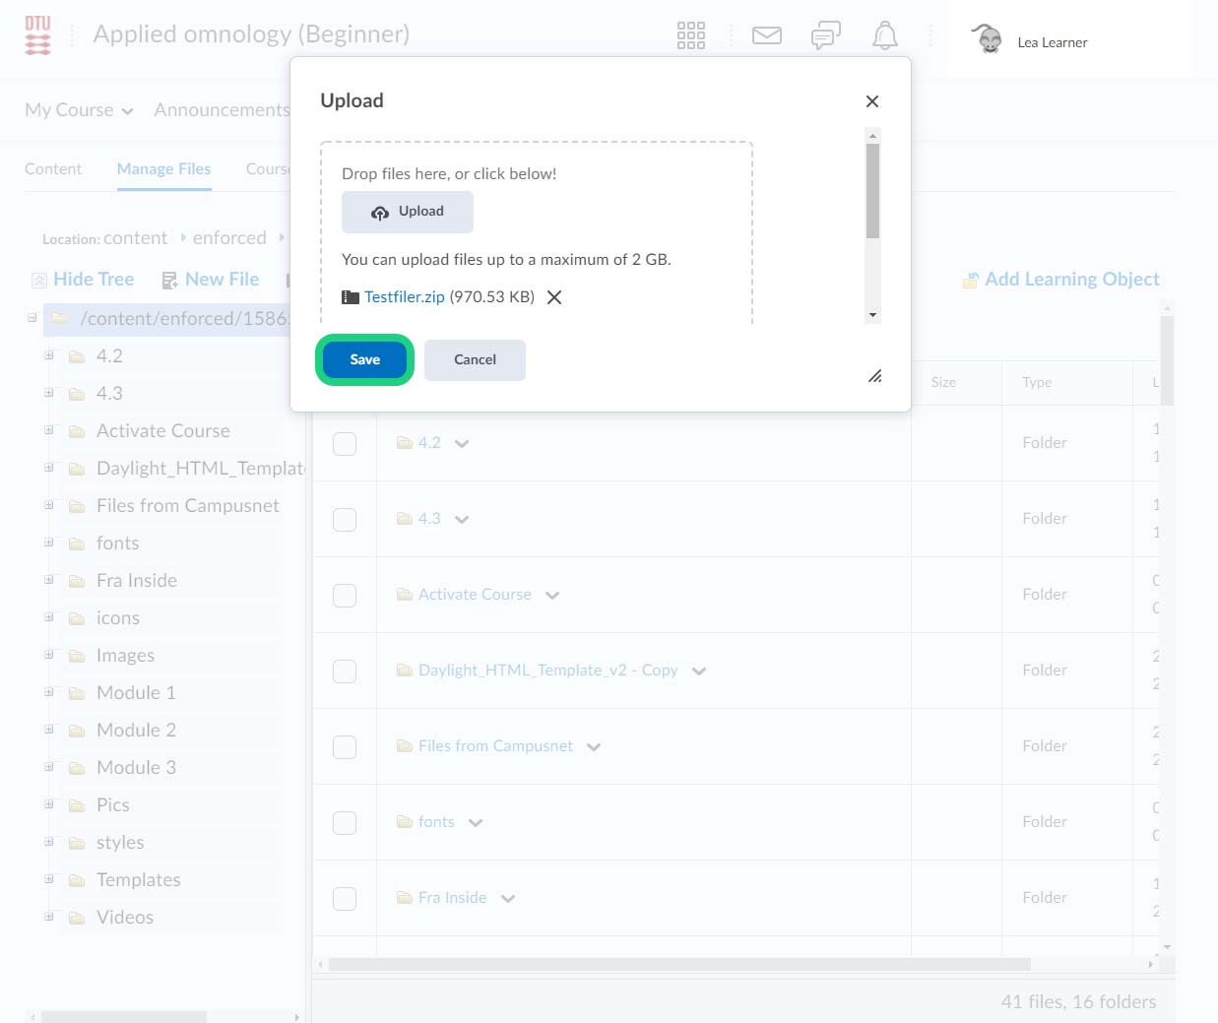Open the Testfiler.zip file link
1218x1023 pixels.
pyautogui.click(x=404, y=297)
